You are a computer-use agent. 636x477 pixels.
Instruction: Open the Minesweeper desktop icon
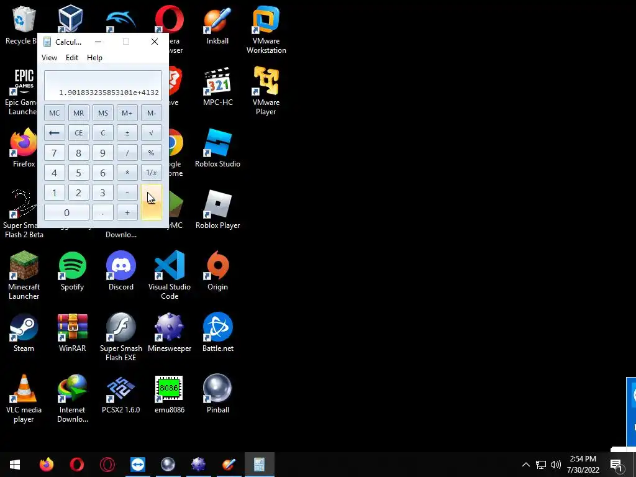click(170, 333)
